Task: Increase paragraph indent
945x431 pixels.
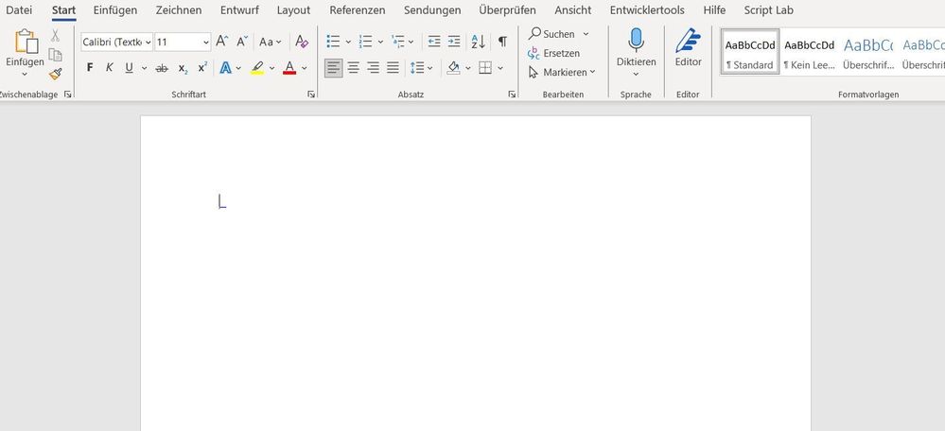Action: tap(454, 42)
